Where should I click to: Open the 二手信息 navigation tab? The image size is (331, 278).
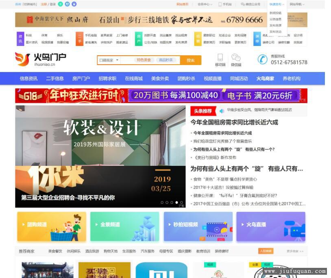[55, 79]
